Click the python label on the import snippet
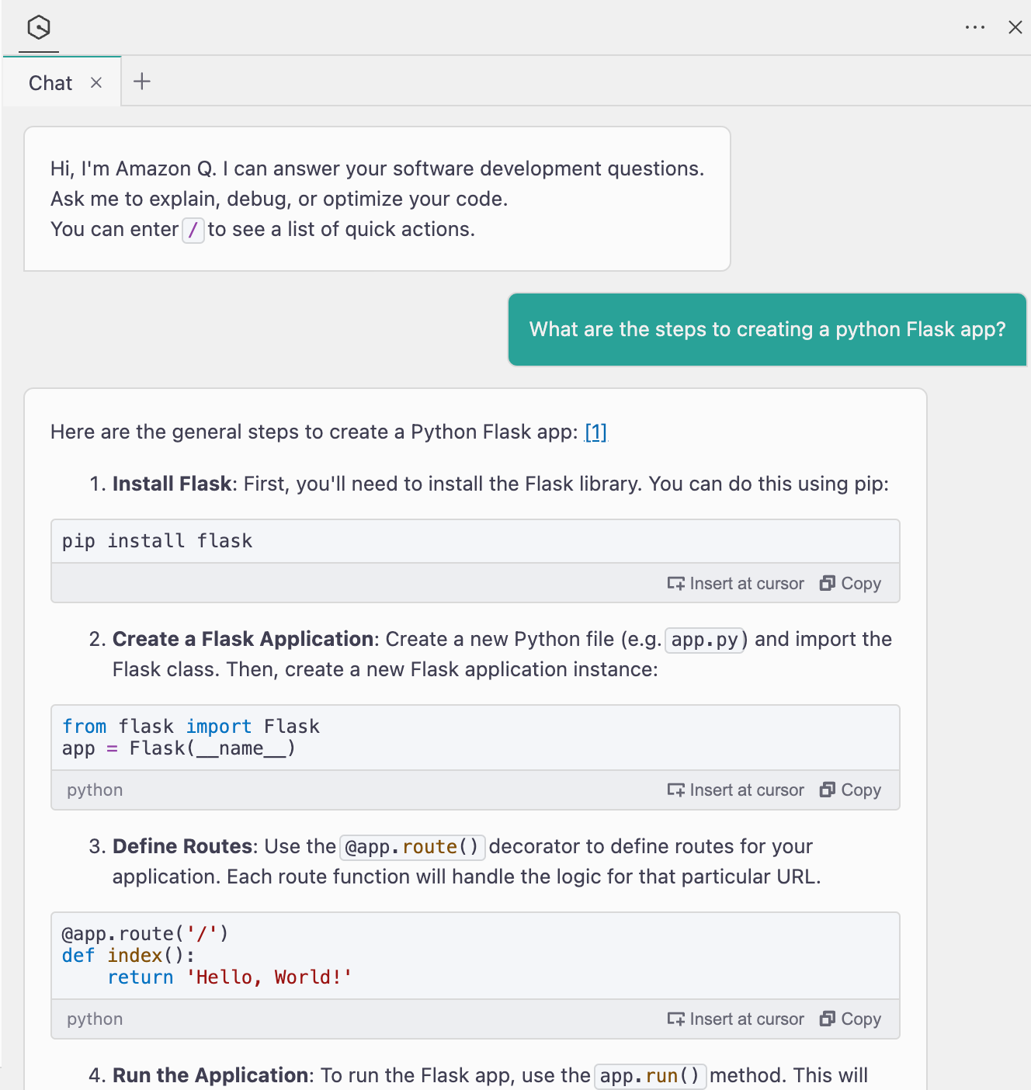 point(94,790)
